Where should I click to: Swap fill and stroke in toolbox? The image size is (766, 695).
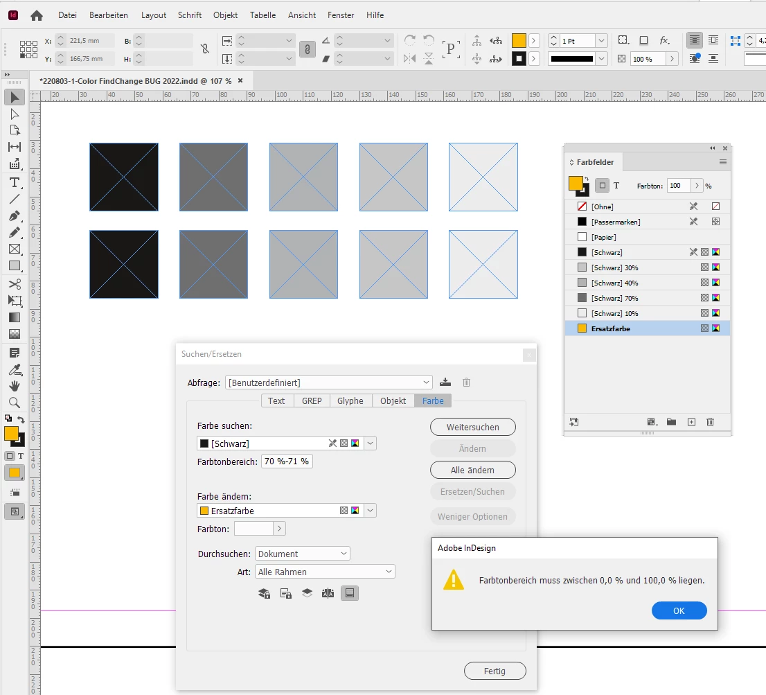(x=21, y=419)
